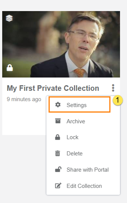This screenshot has width=127, height=203.
Task: Click the gear icon beside Settings
Action: pos(58,105)
